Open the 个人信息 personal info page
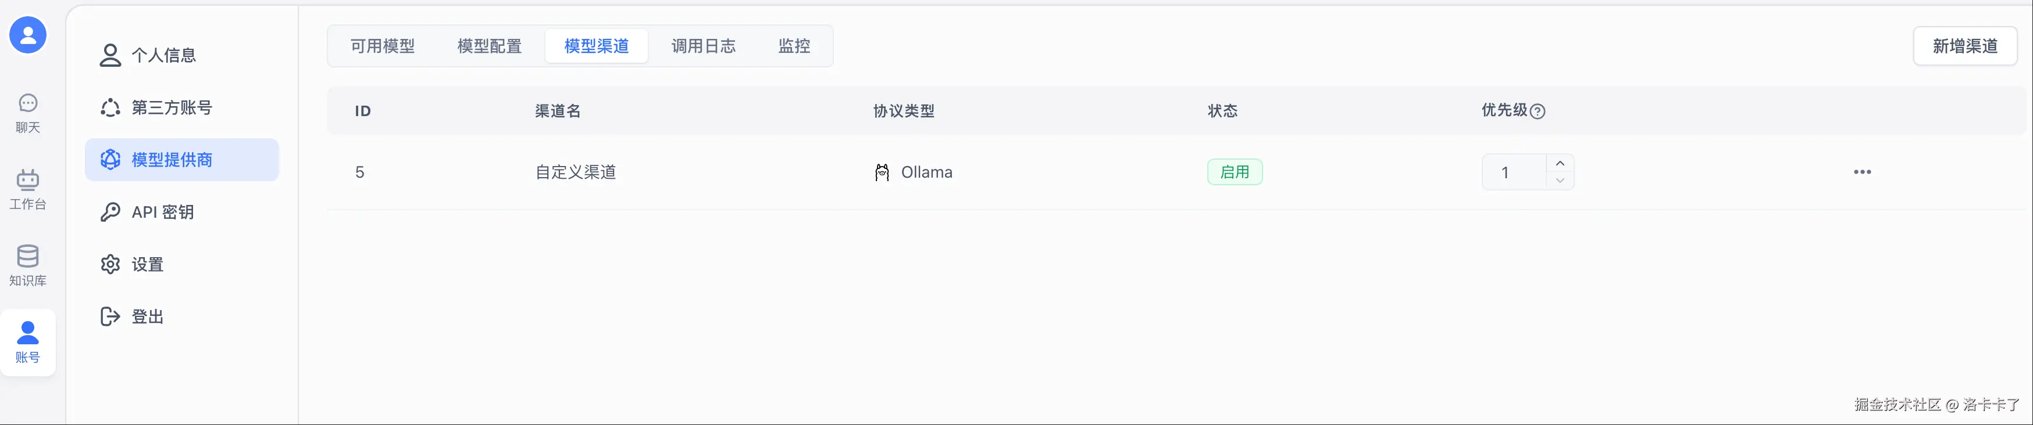Image resolution: width=2033 pixels, height=425 pixels. 163,55
